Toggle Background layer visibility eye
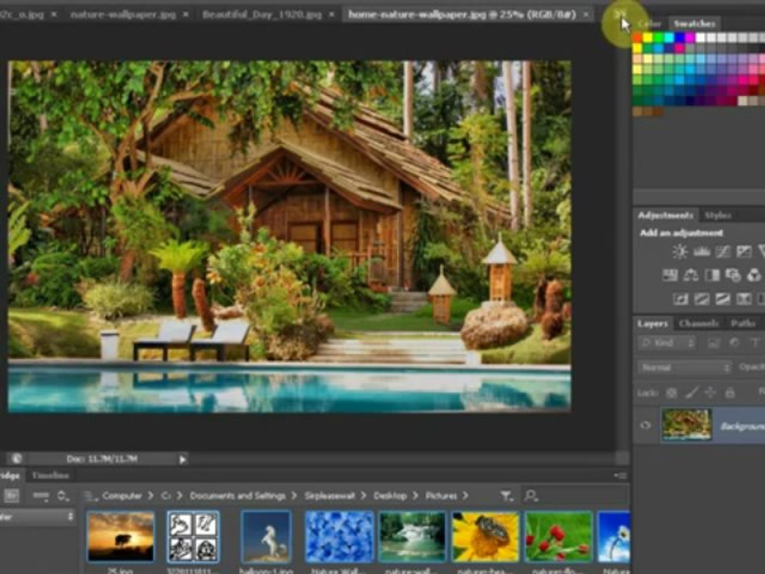The height and width of the screenshot is (574, 765). coord(645,425)
